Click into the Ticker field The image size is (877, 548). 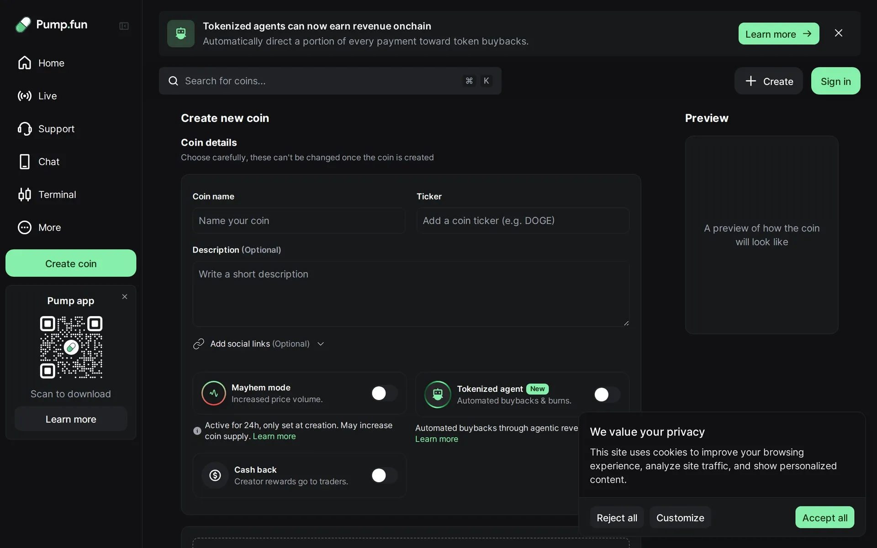tap(523, 221)
